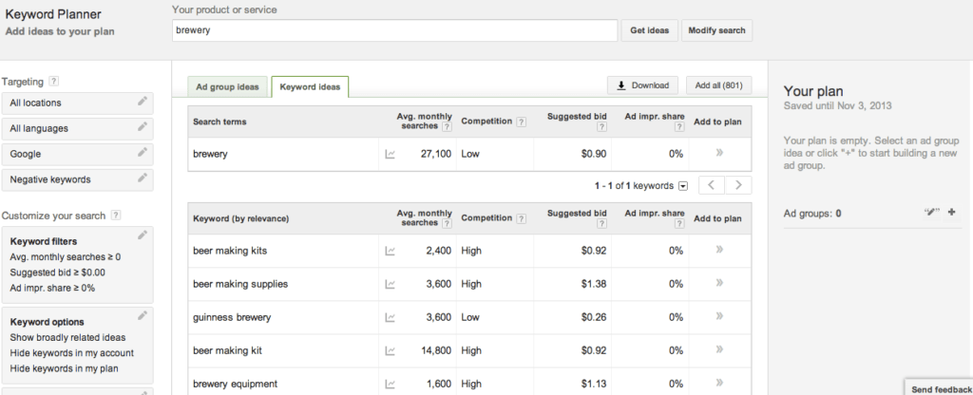Click the product or service input field

(x=394, y=30)
